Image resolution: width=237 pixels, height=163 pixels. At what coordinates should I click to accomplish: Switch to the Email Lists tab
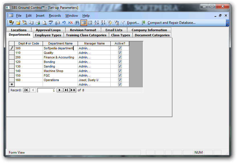114,30
